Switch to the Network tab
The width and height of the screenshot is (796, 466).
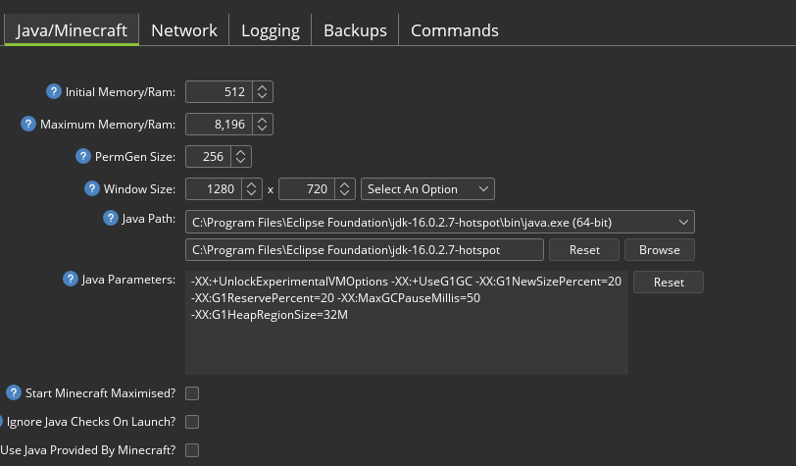click(x=183, y=30)
